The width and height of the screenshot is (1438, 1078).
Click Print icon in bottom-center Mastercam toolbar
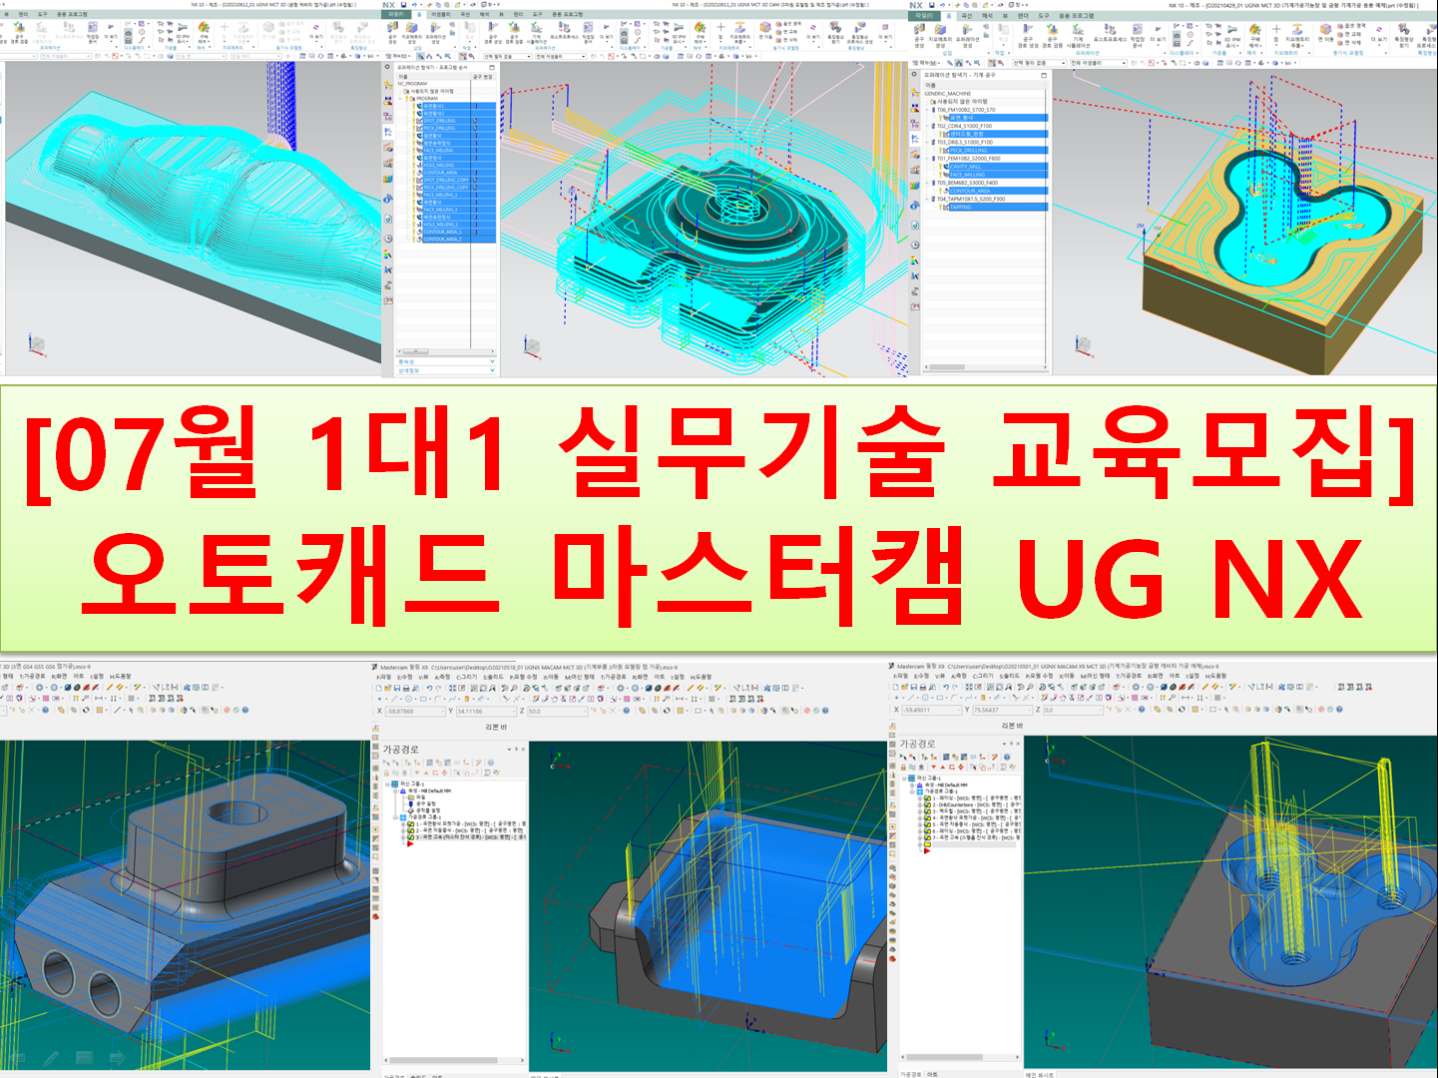click(x=406, y=688)
